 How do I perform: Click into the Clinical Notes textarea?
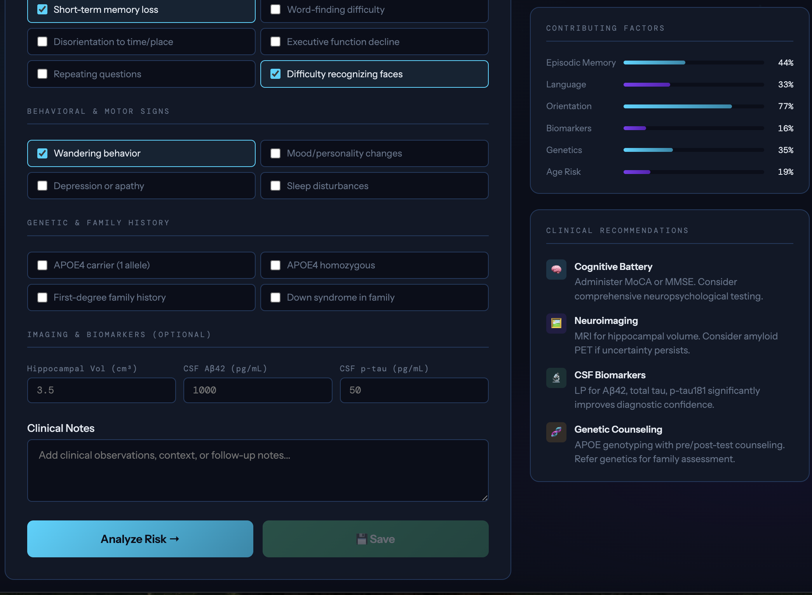tap(258, 470)
